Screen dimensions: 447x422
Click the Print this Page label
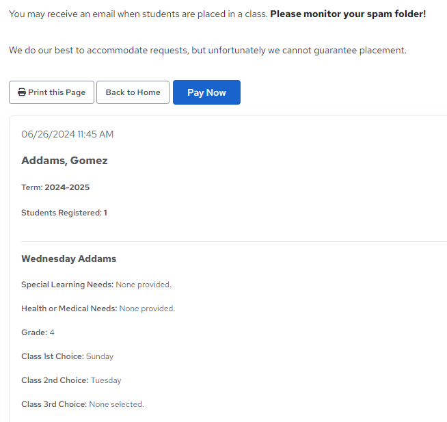[x=57, y=92]
